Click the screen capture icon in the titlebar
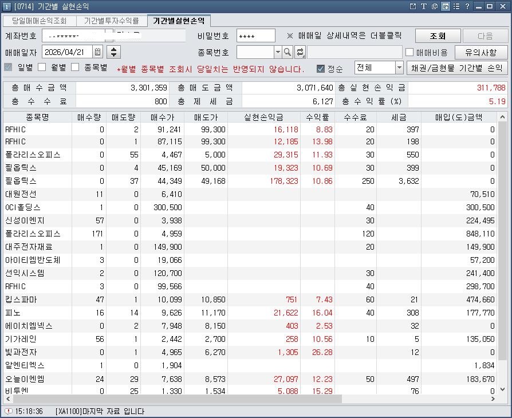 444,6
